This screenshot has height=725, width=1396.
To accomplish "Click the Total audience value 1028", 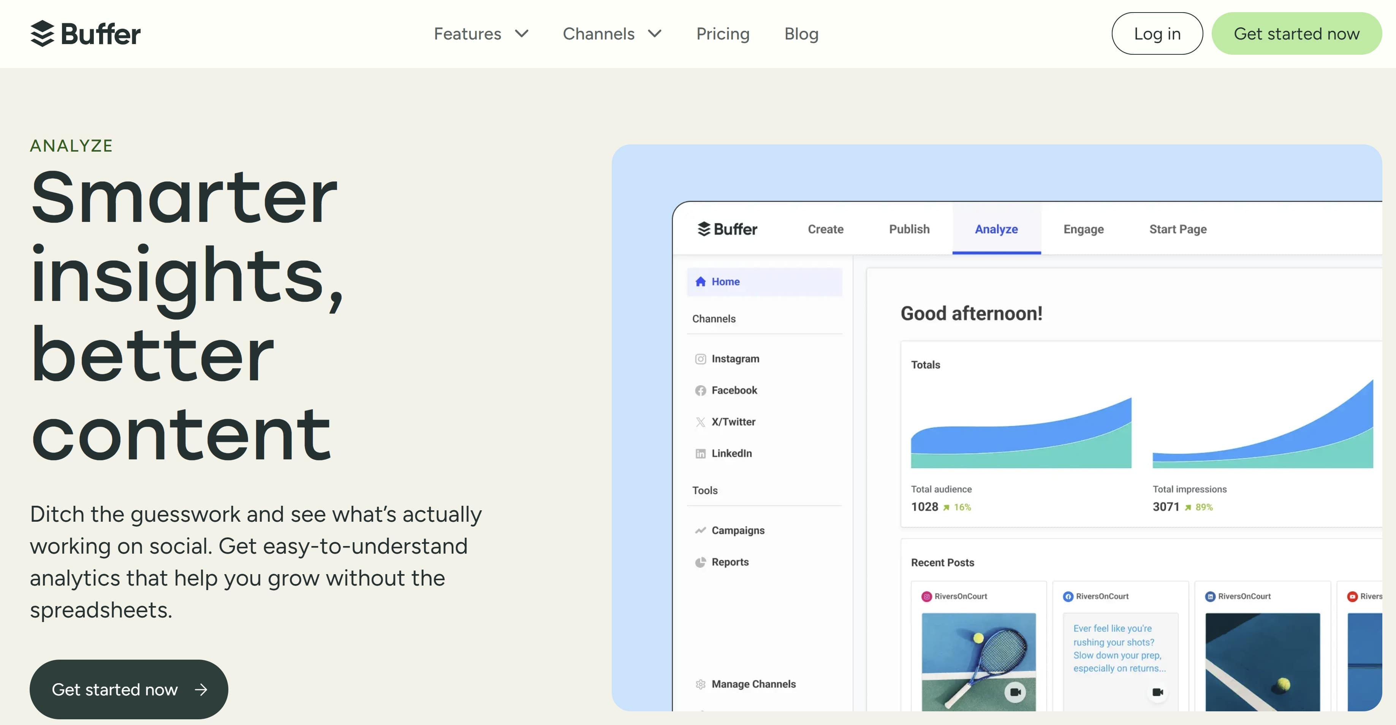I will [x=924, y=507].
